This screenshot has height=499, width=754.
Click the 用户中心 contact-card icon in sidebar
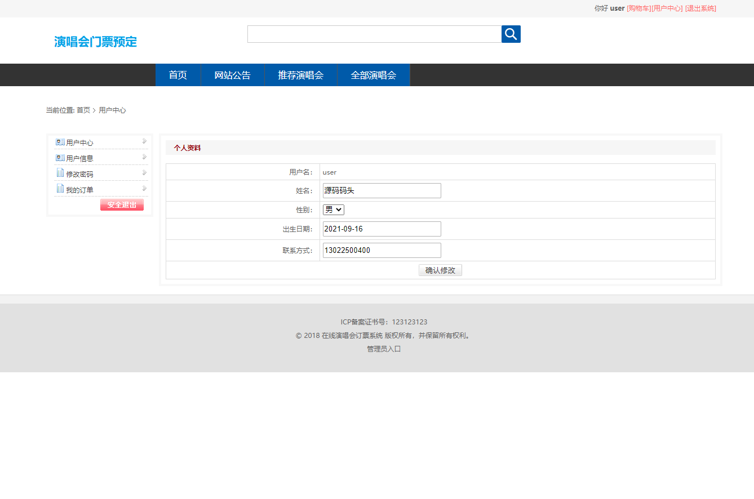point(60,142)
